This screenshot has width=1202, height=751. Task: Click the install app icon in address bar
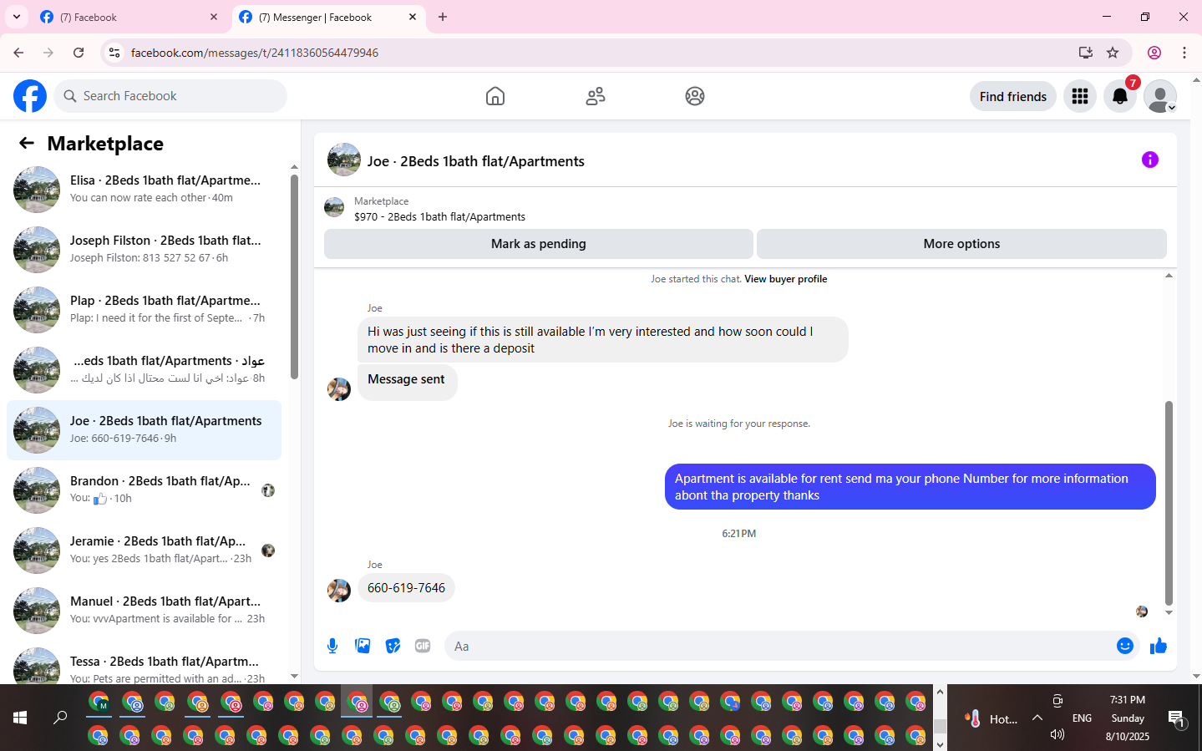tap(1086, 53)
